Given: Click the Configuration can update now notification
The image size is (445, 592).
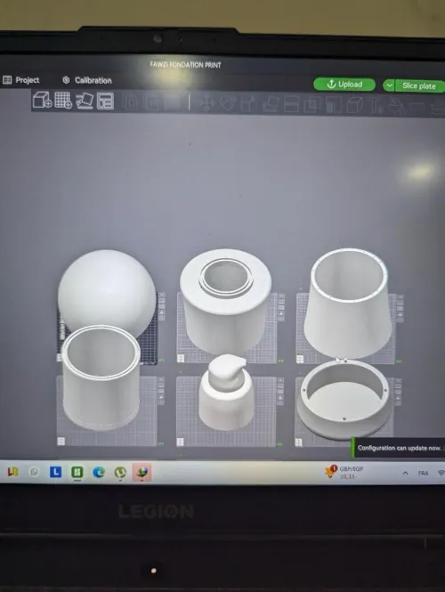Looking at the screenshot, I should coord(399,448).
